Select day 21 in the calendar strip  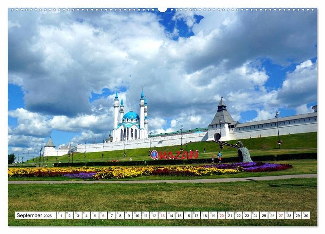point(230,215)
